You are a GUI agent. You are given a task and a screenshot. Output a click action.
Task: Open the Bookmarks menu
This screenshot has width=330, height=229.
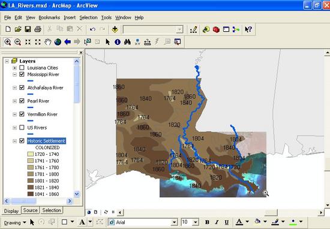[49, 17]
